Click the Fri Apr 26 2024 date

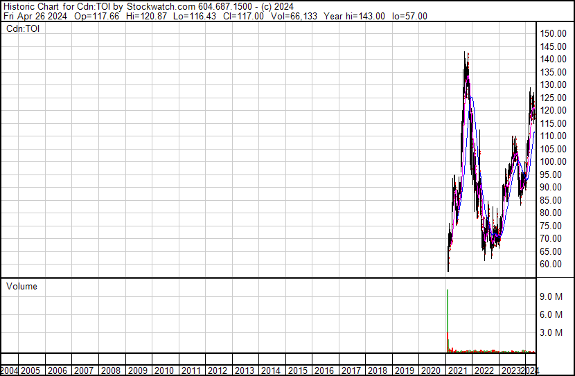tap(35, 16)
